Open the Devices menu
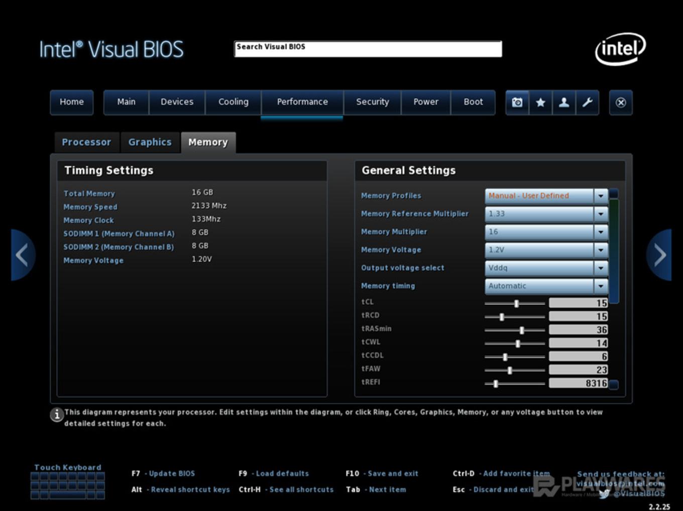The width and height of the screenshot is (683, 511). (177, 102)
